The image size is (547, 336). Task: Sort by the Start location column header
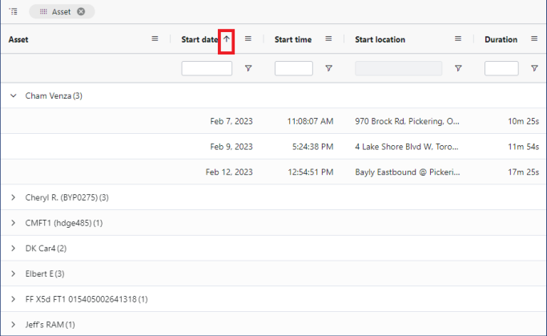point(380,39)
